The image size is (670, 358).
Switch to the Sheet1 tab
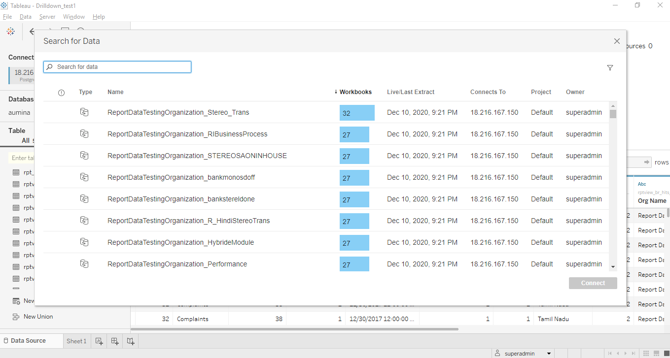coord(76,341)
